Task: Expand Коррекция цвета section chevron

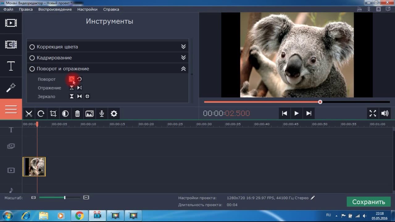Action: coord(183,47)
